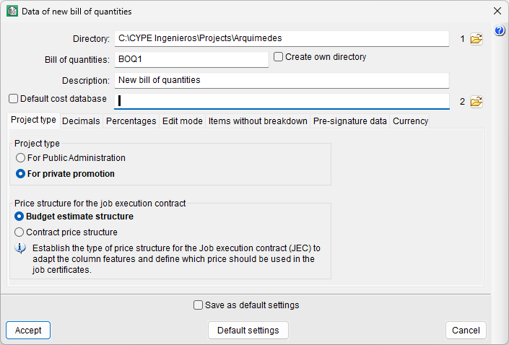Click the info icon beside price explanation

click(21, 248)
